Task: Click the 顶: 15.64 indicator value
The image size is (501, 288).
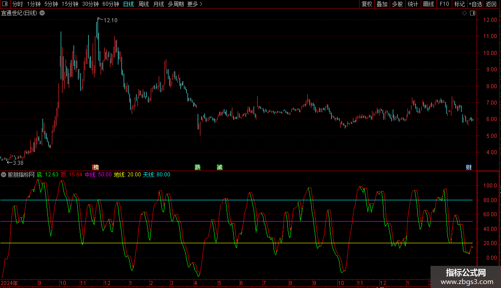Action: click(71, 175)
